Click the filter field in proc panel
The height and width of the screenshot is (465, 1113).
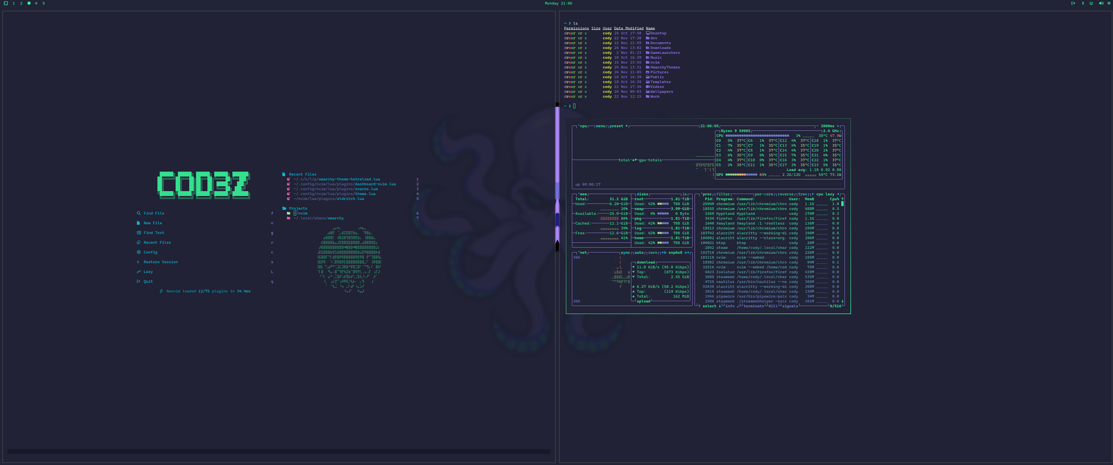point(723,194)
